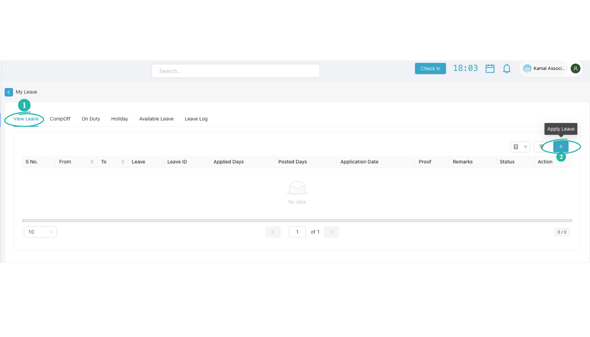The image size is (590, 337).
Task: Go to the Leave Log tab
Action: pos(196,119)
